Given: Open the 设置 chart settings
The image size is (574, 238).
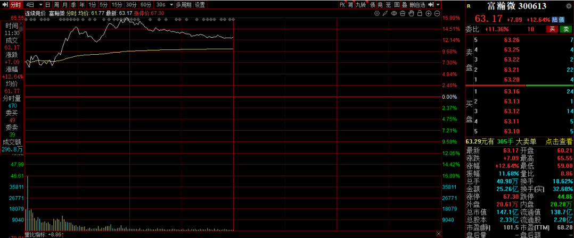Looking at the screenshot, I should click(200, 4).
